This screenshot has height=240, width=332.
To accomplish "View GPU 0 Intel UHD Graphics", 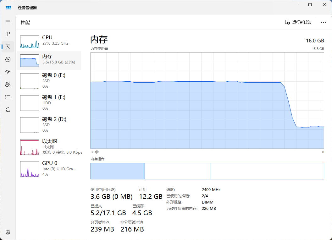I will pyautogui.click(x=49, y=169).
